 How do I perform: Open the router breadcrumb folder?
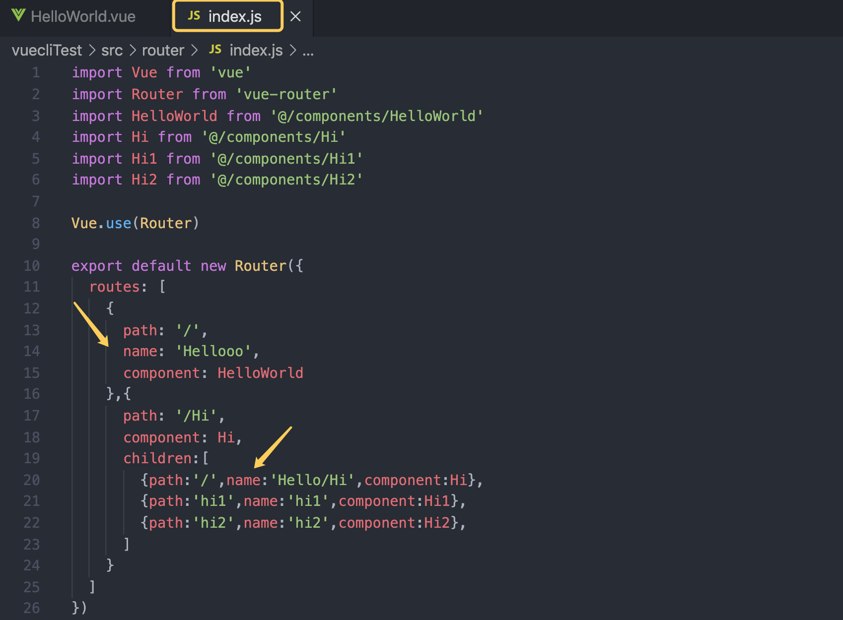[x=163, y=50]
